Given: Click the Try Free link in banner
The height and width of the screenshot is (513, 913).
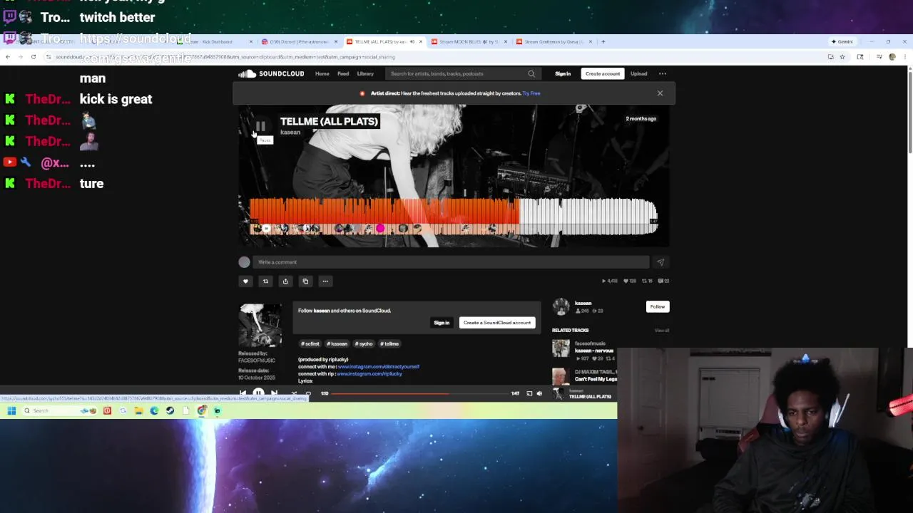Looking at the screenshot, I should [x=531, y=93].
